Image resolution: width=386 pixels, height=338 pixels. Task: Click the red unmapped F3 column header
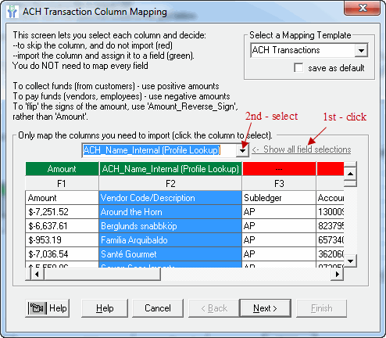(279, 169)
